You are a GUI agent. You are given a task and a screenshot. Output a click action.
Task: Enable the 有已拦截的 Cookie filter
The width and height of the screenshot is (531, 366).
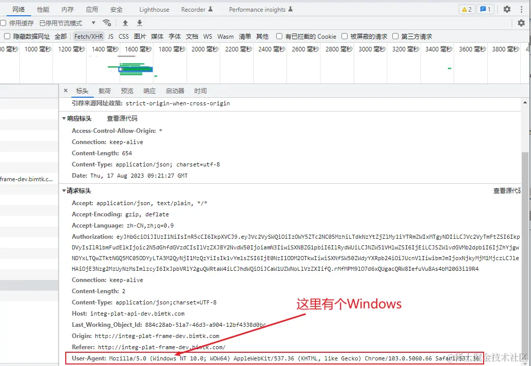279,36
